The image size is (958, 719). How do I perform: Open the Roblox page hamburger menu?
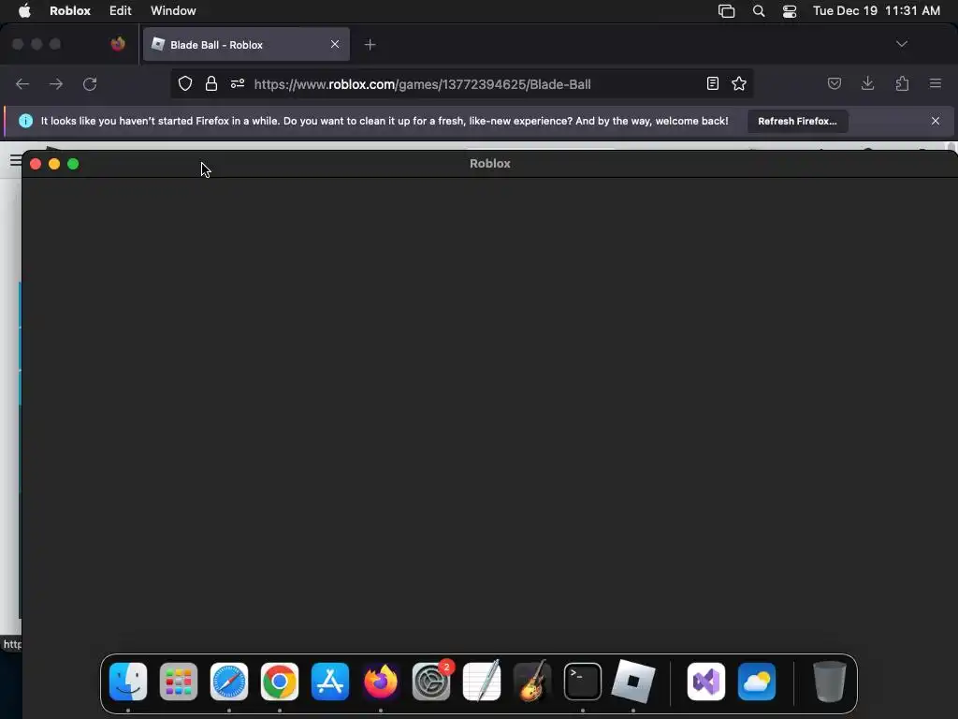coord(15,161)
